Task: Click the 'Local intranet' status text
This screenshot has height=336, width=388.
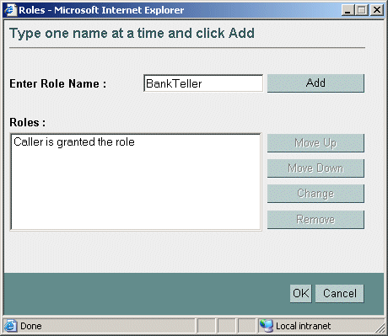Action: [x=303, y=326]
